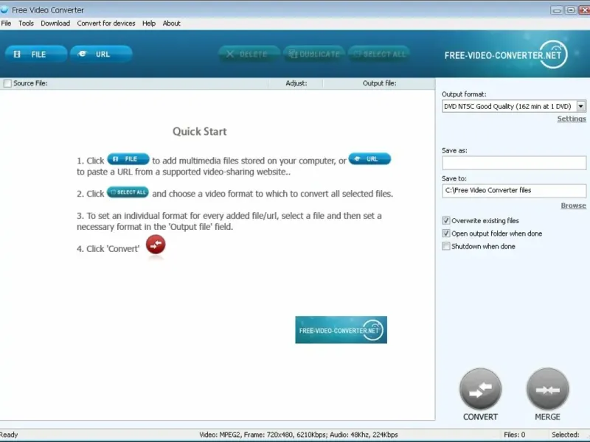Click the Free Video Converter title bar icon
Viewport: 590px width, 442px height.
tap(4, 10)
